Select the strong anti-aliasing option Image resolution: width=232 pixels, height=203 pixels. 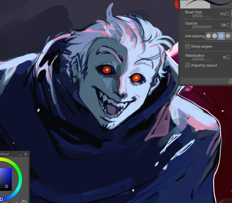tap(228, 36)
